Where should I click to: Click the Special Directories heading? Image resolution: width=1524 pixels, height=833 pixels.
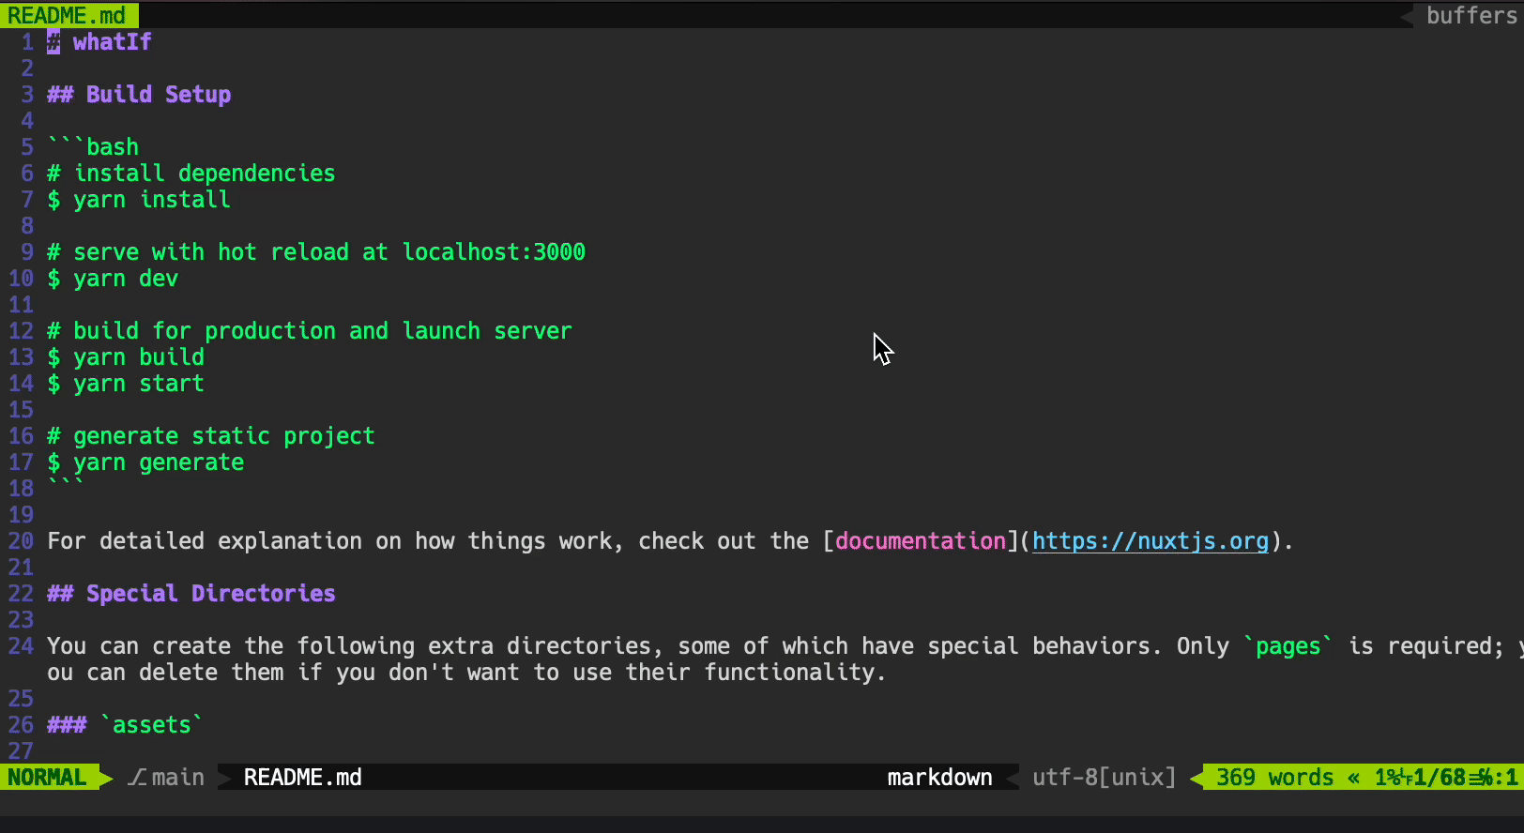tap(191, 594)
